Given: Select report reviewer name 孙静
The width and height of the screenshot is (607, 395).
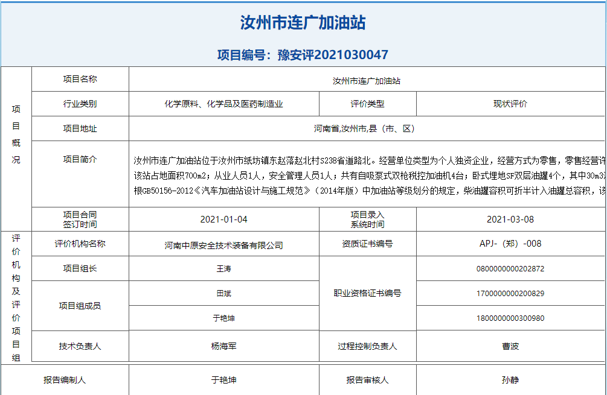Looking at the screenshot, I should (x=510, y=380).
